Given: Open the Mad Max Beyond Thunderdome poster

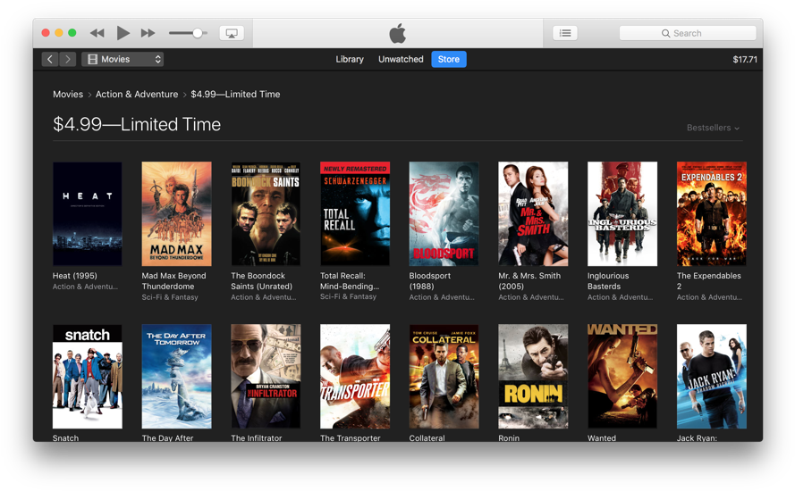Looking at the screenshot, I should click(x=176, y=213).
